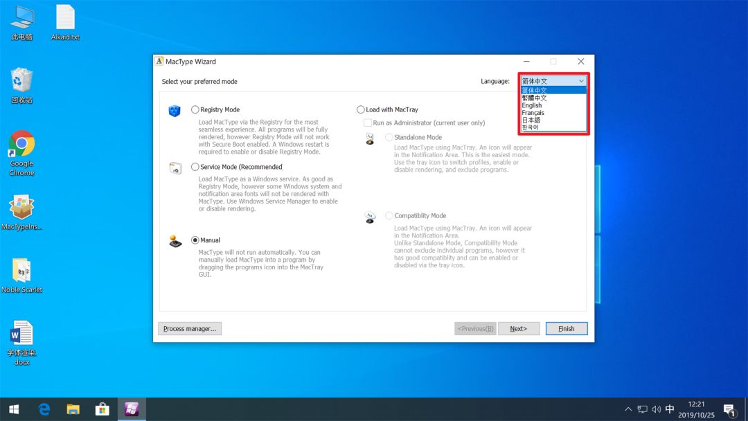The image size is (748, 421).
Task: Select the Noble Scarlet folder icon
Action: tap(21, 276)
